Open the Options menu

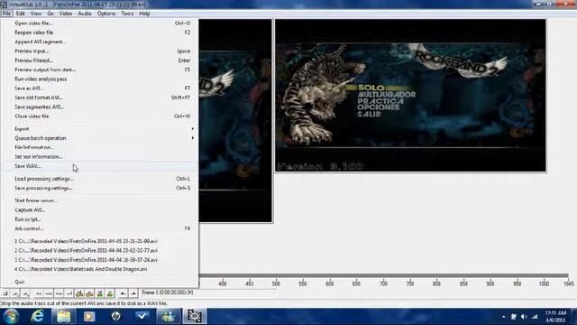(106, 14)
